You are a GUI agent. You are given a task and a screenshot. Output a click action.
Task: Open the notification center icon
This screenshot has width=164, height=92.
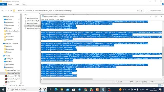coord(160,90)
